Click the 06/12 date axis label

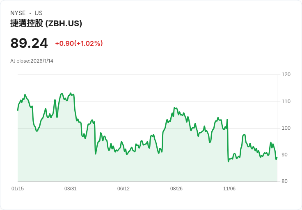124,189
